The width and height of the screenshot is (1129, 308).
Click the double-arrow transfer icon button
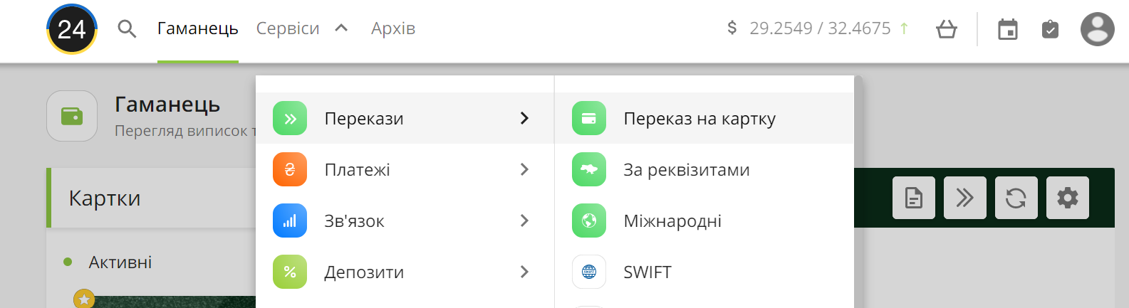tap(965, 198)
